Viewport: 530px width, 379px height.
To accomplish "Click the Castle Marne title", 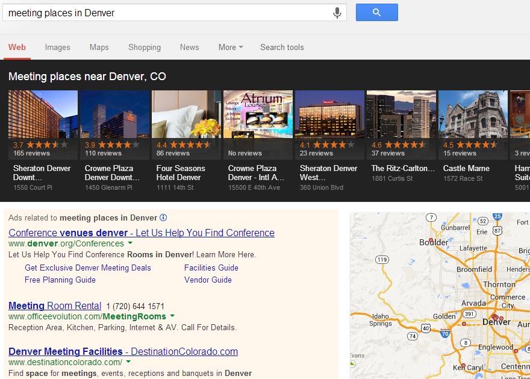I will click(x=466, y=168).
